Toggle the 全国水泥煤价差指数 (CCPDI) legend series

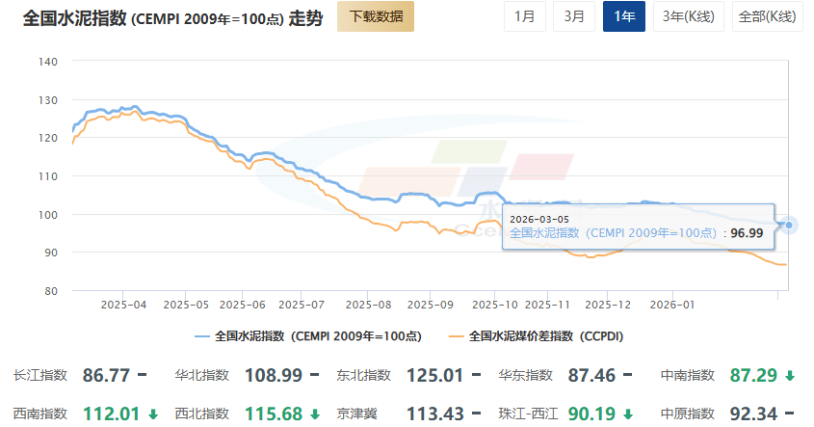pos(537,336)
